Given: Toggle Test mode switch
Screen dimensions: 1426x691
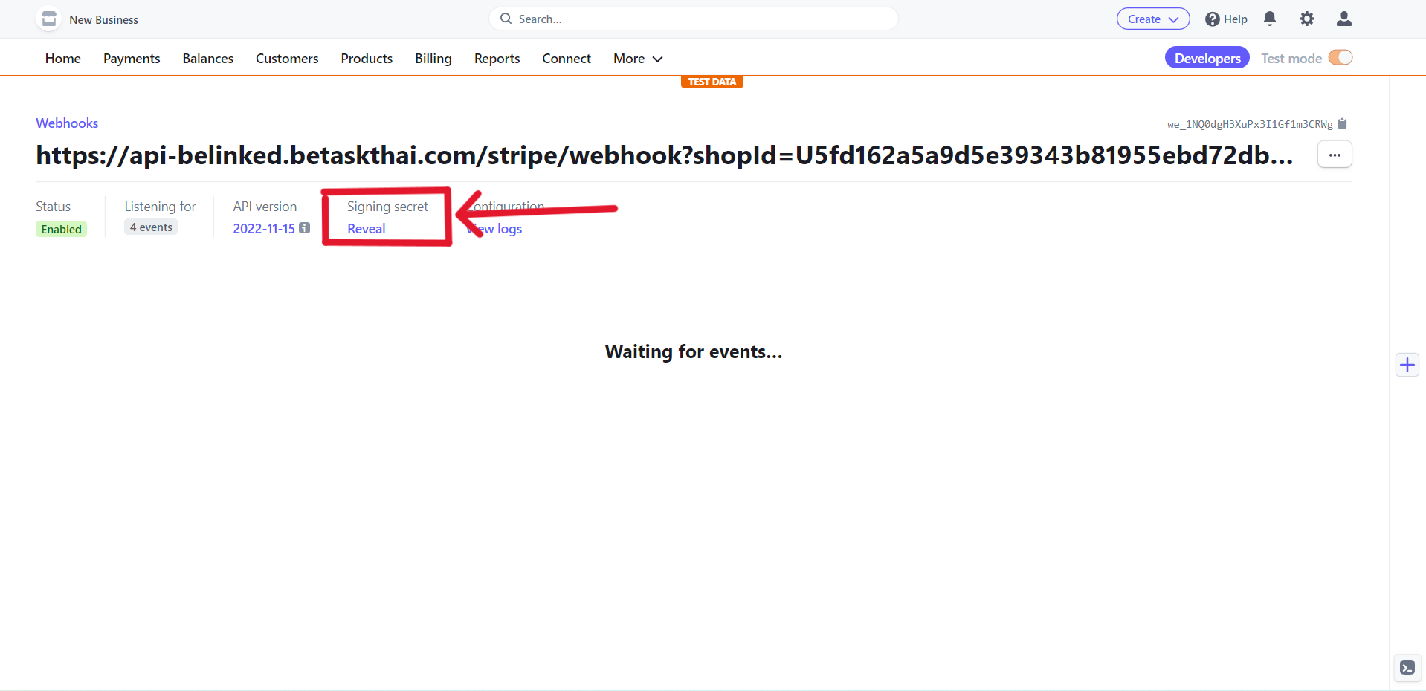Looking at the screenshot, I should [1340, 58].
